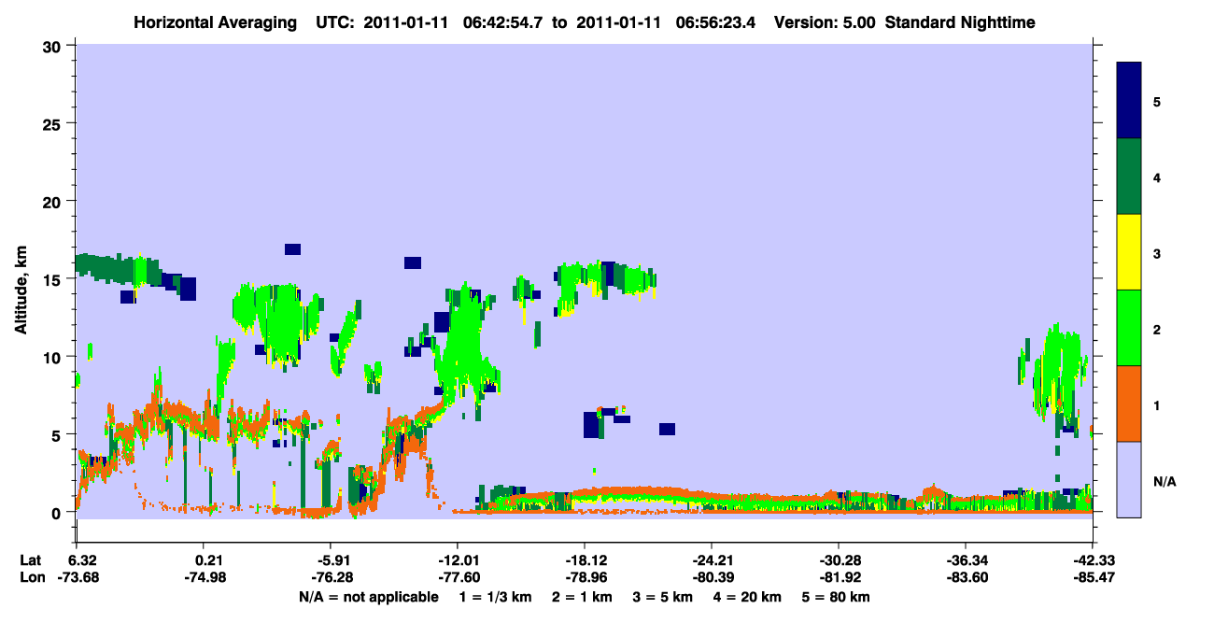Click the latitude value -36.34

pos(966,560)
